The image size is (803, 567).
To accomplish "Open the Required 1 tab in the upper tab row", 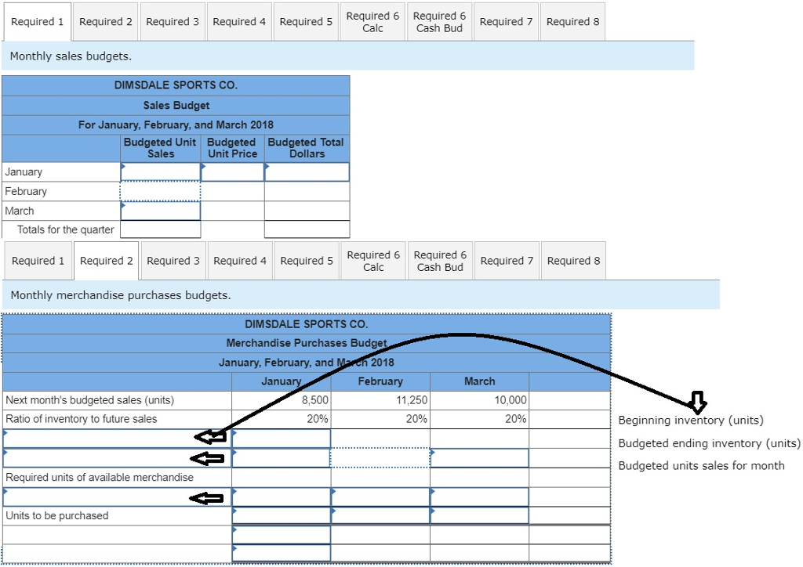I will [38, 22].
